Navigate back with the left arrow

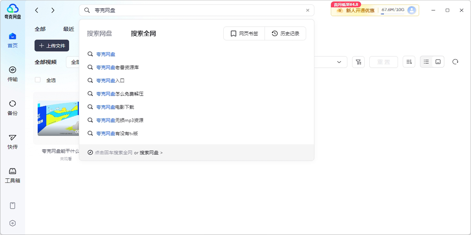(37, 10)
